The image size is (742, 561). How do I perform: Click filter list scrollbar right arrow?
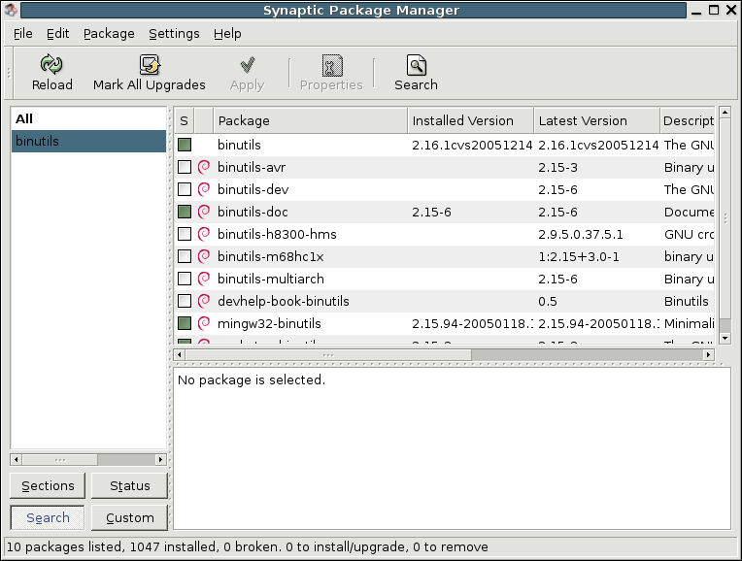coord(160,459)
